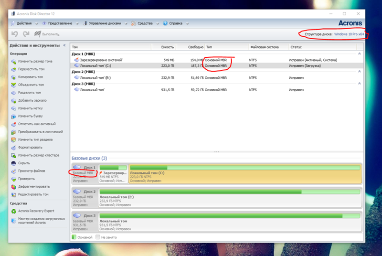Screen dimensions: 382x256
Task: Sort by the Файловая система column header
Action: tap(269, 47)
